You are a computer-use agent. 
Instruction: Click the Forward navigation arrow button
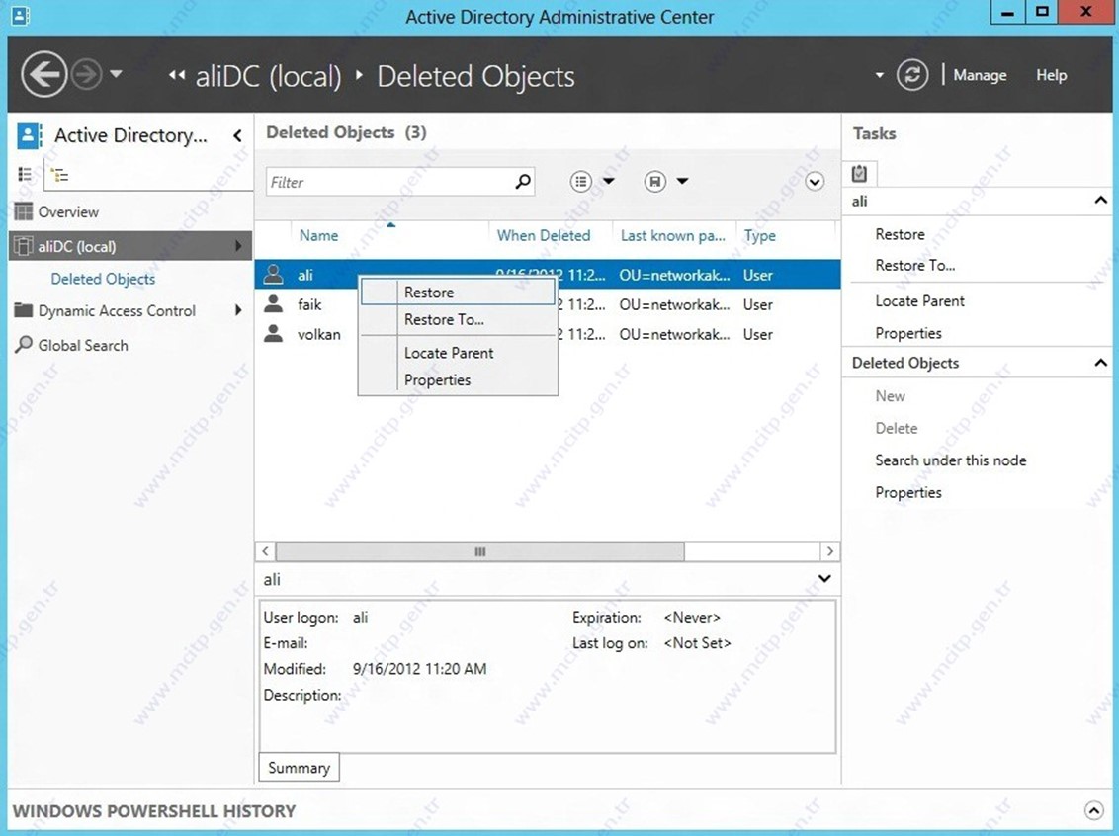(x=87, y=74)
